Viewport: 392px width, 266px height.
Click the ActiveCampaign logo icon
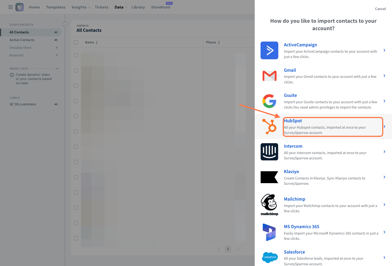(x=269, y=50)
